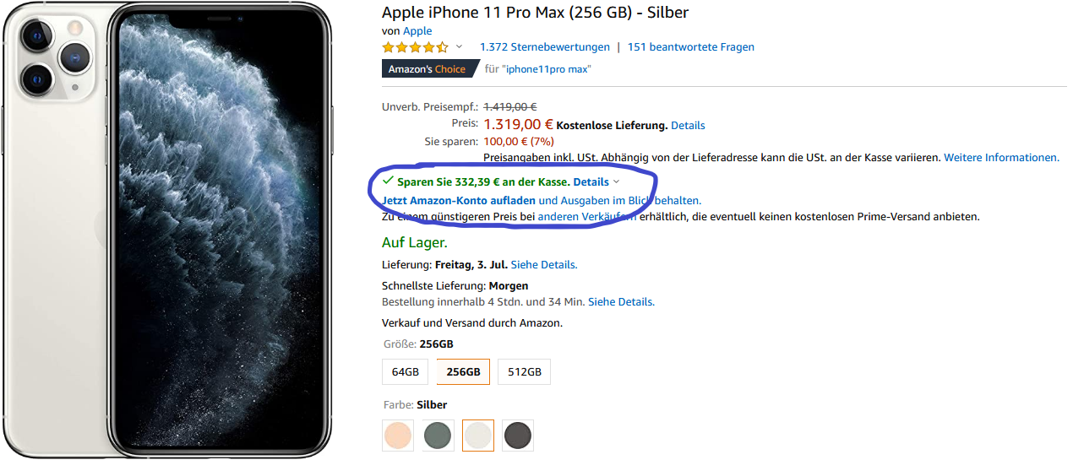The image size is (1084, 460).
Task: Choose the space gray color swatch
Action: 518,436
